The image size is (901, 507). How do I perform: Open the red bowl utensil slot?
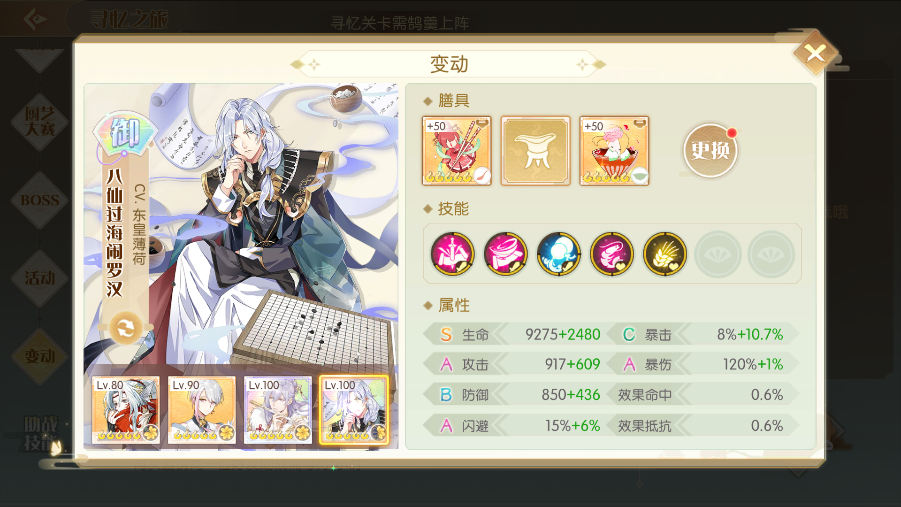614,151
